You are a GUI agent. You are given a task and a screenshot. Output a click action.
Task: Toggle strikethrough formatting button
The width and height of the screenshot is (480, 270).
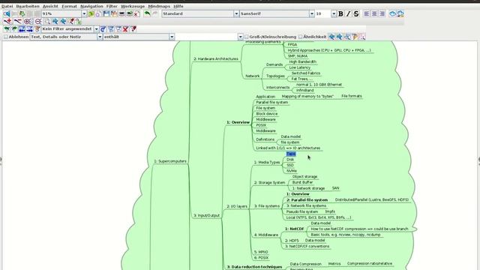coord(356,13)
